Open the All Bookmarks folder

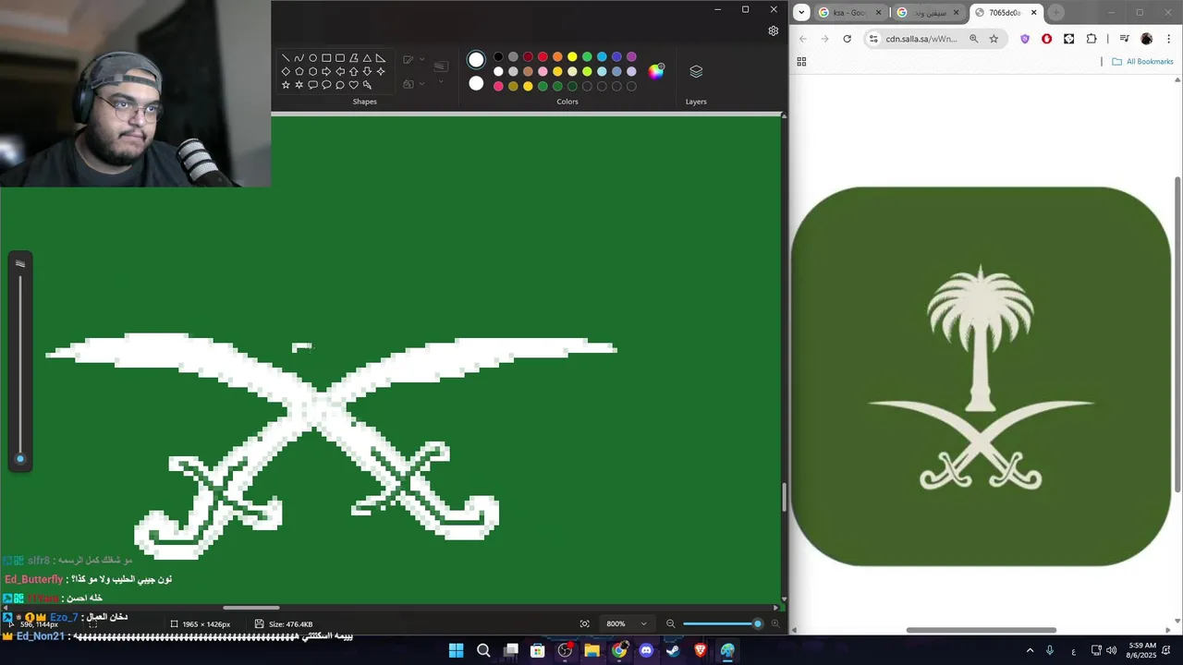point(1142,62)
